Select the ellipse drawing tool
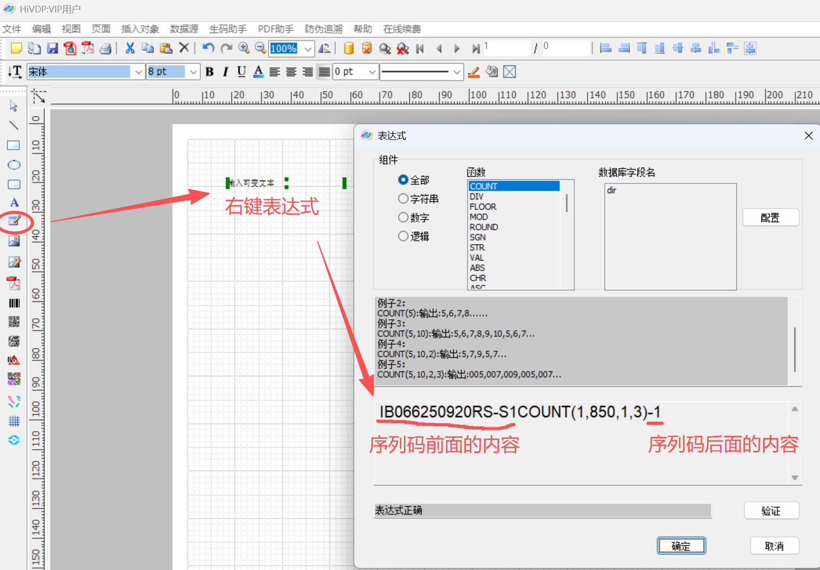This screenshot has height=570, width=820. click(14, 165)
